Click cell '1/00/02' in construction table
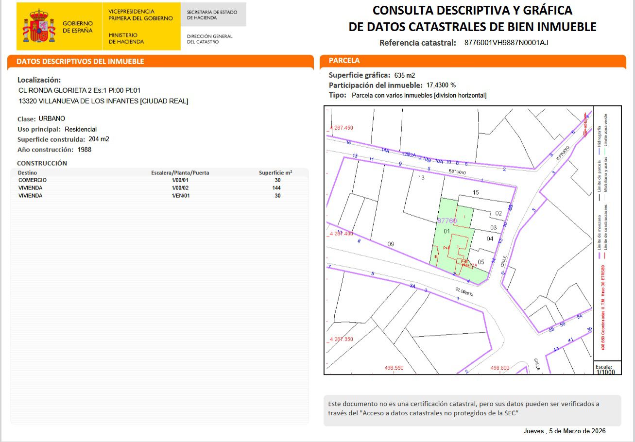The image size is (635, 442). (x=180, y=188)
